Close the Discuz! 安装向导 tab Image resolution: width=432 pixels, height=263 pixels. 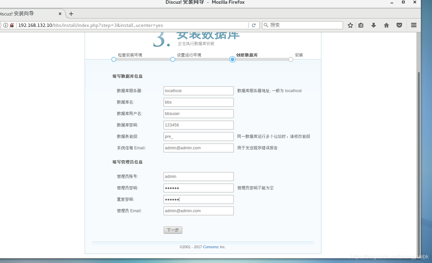coord(60,14)
